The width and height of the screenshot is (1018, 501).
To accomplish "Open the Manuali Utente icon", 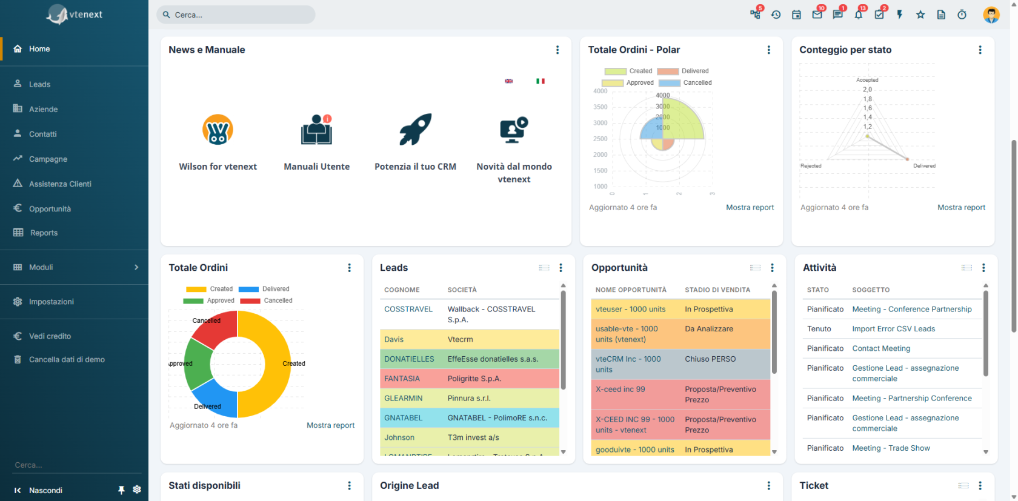I will [317, 130].
